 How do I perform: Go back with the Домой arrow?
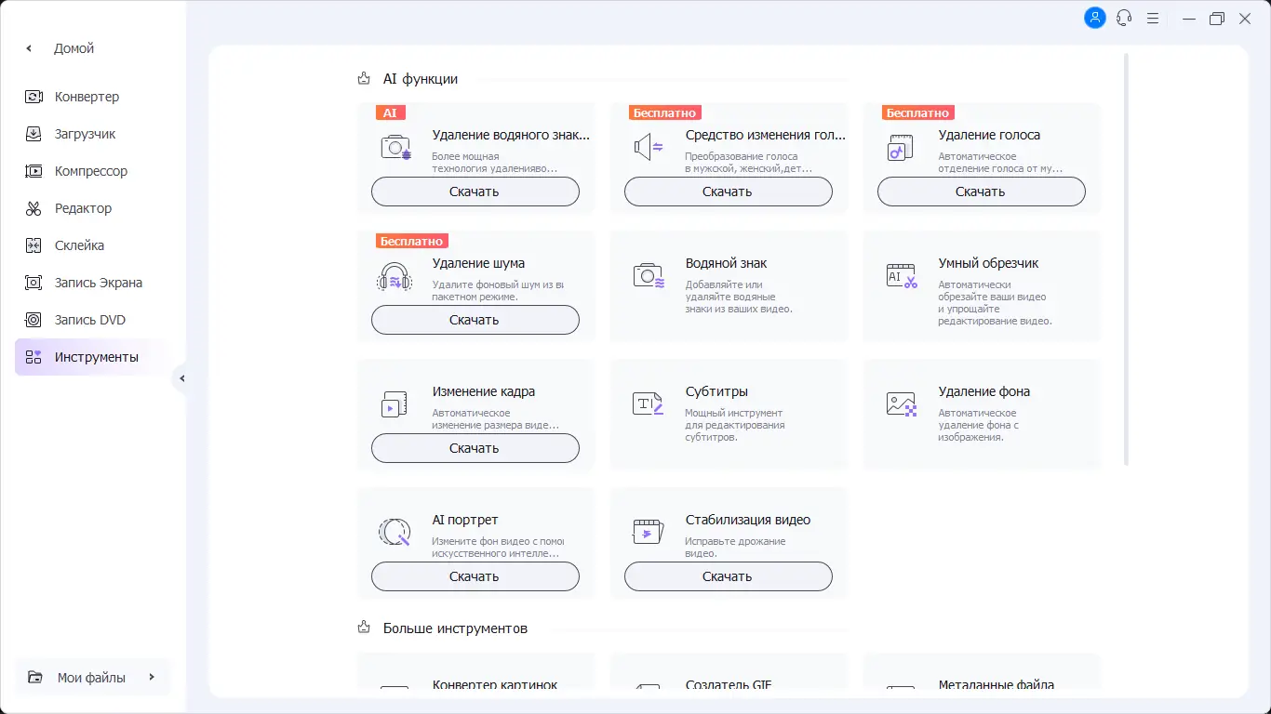(29, 48)
